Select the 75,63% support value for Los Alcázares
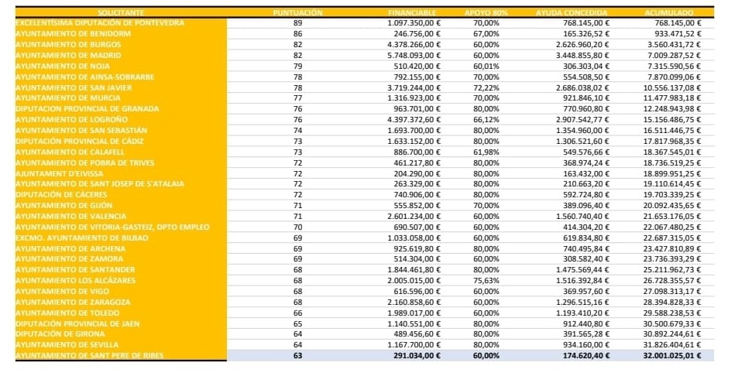 [x=486, y=280]
